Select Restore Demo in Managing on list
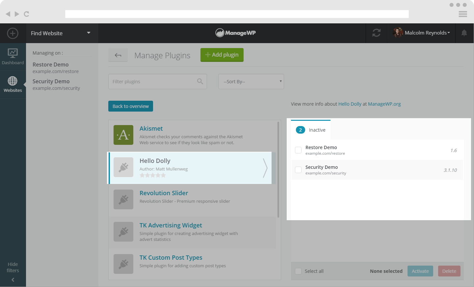This screenshot has width=474, height=287. [x=56, y=67]
